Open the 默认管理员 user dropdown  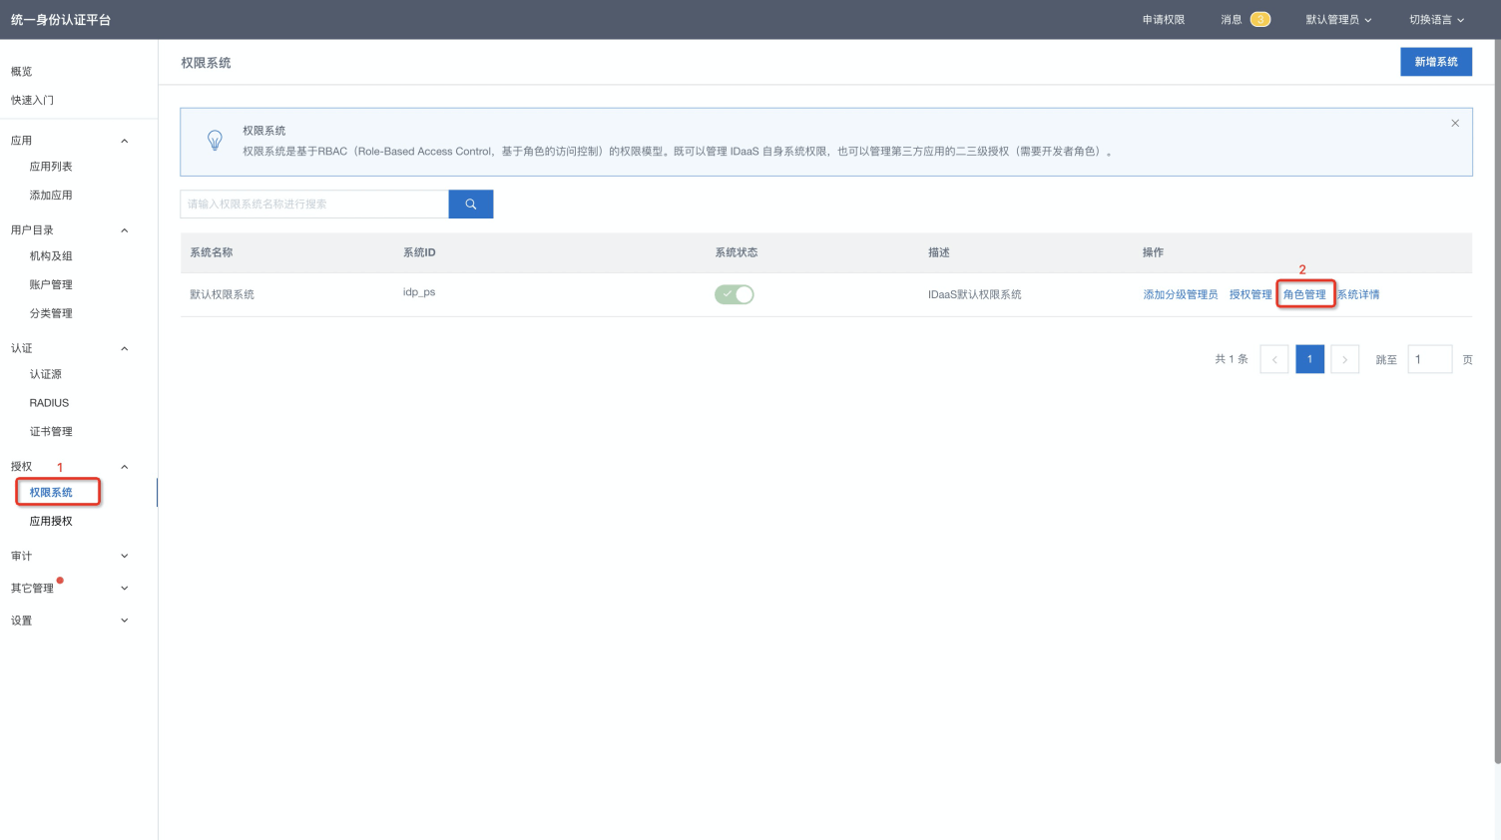pos(1338,19)
